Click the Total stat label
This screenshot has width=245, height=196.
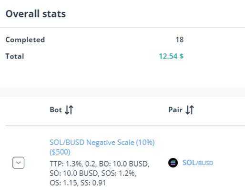[x=15, y=56]
